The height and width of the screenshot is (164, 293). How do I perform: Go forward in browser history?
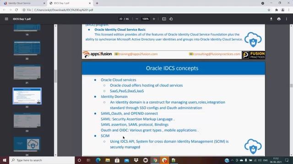click(10, 10)
